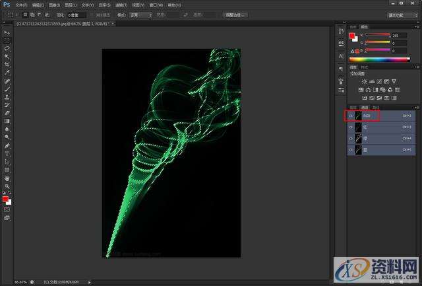Select the Hand tool
Screen dimensions: 422x286
pos(7,178)
